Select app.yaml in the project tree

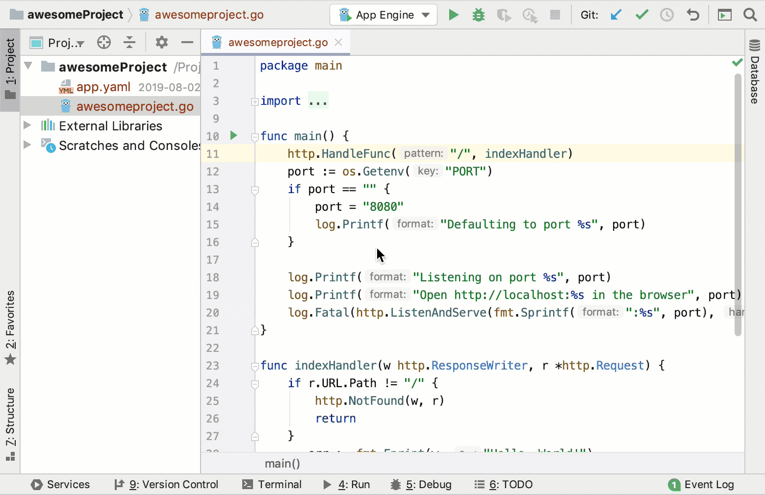[103, 87]
